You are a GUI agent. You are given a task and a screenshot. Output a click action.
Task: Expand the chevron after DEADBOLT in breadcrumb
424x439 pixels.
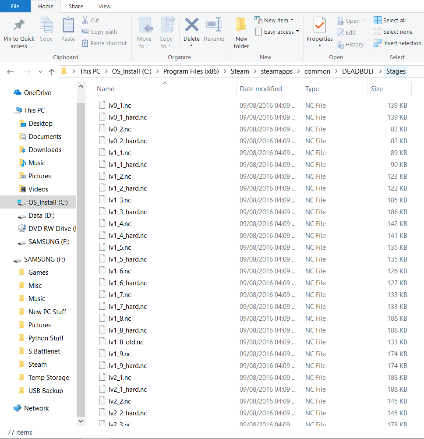click(x=380, y=71)
